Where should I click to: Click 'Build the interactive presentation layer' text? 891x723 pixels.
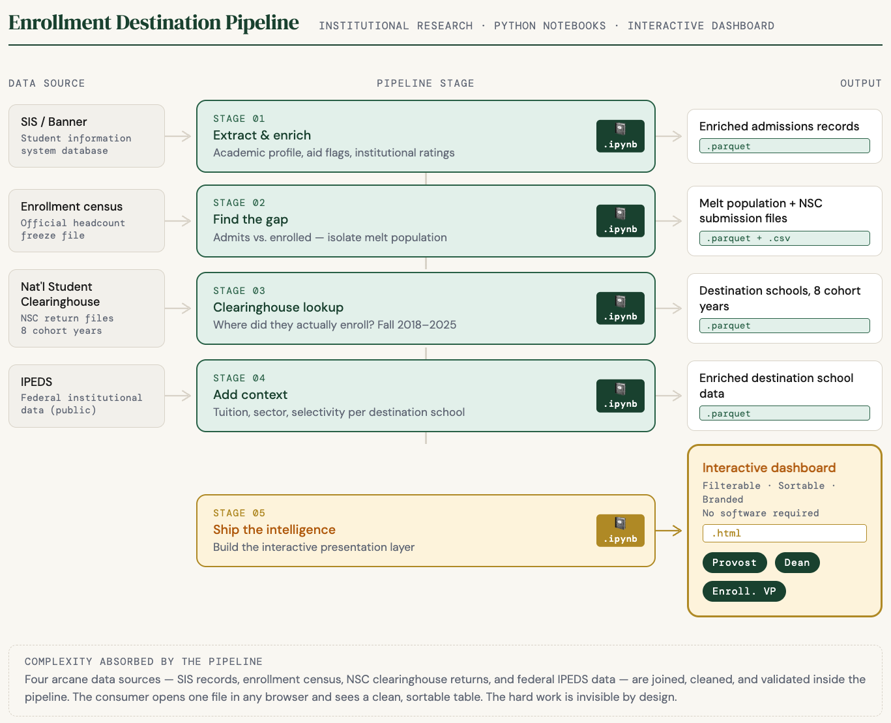click(x=314, y=547)
